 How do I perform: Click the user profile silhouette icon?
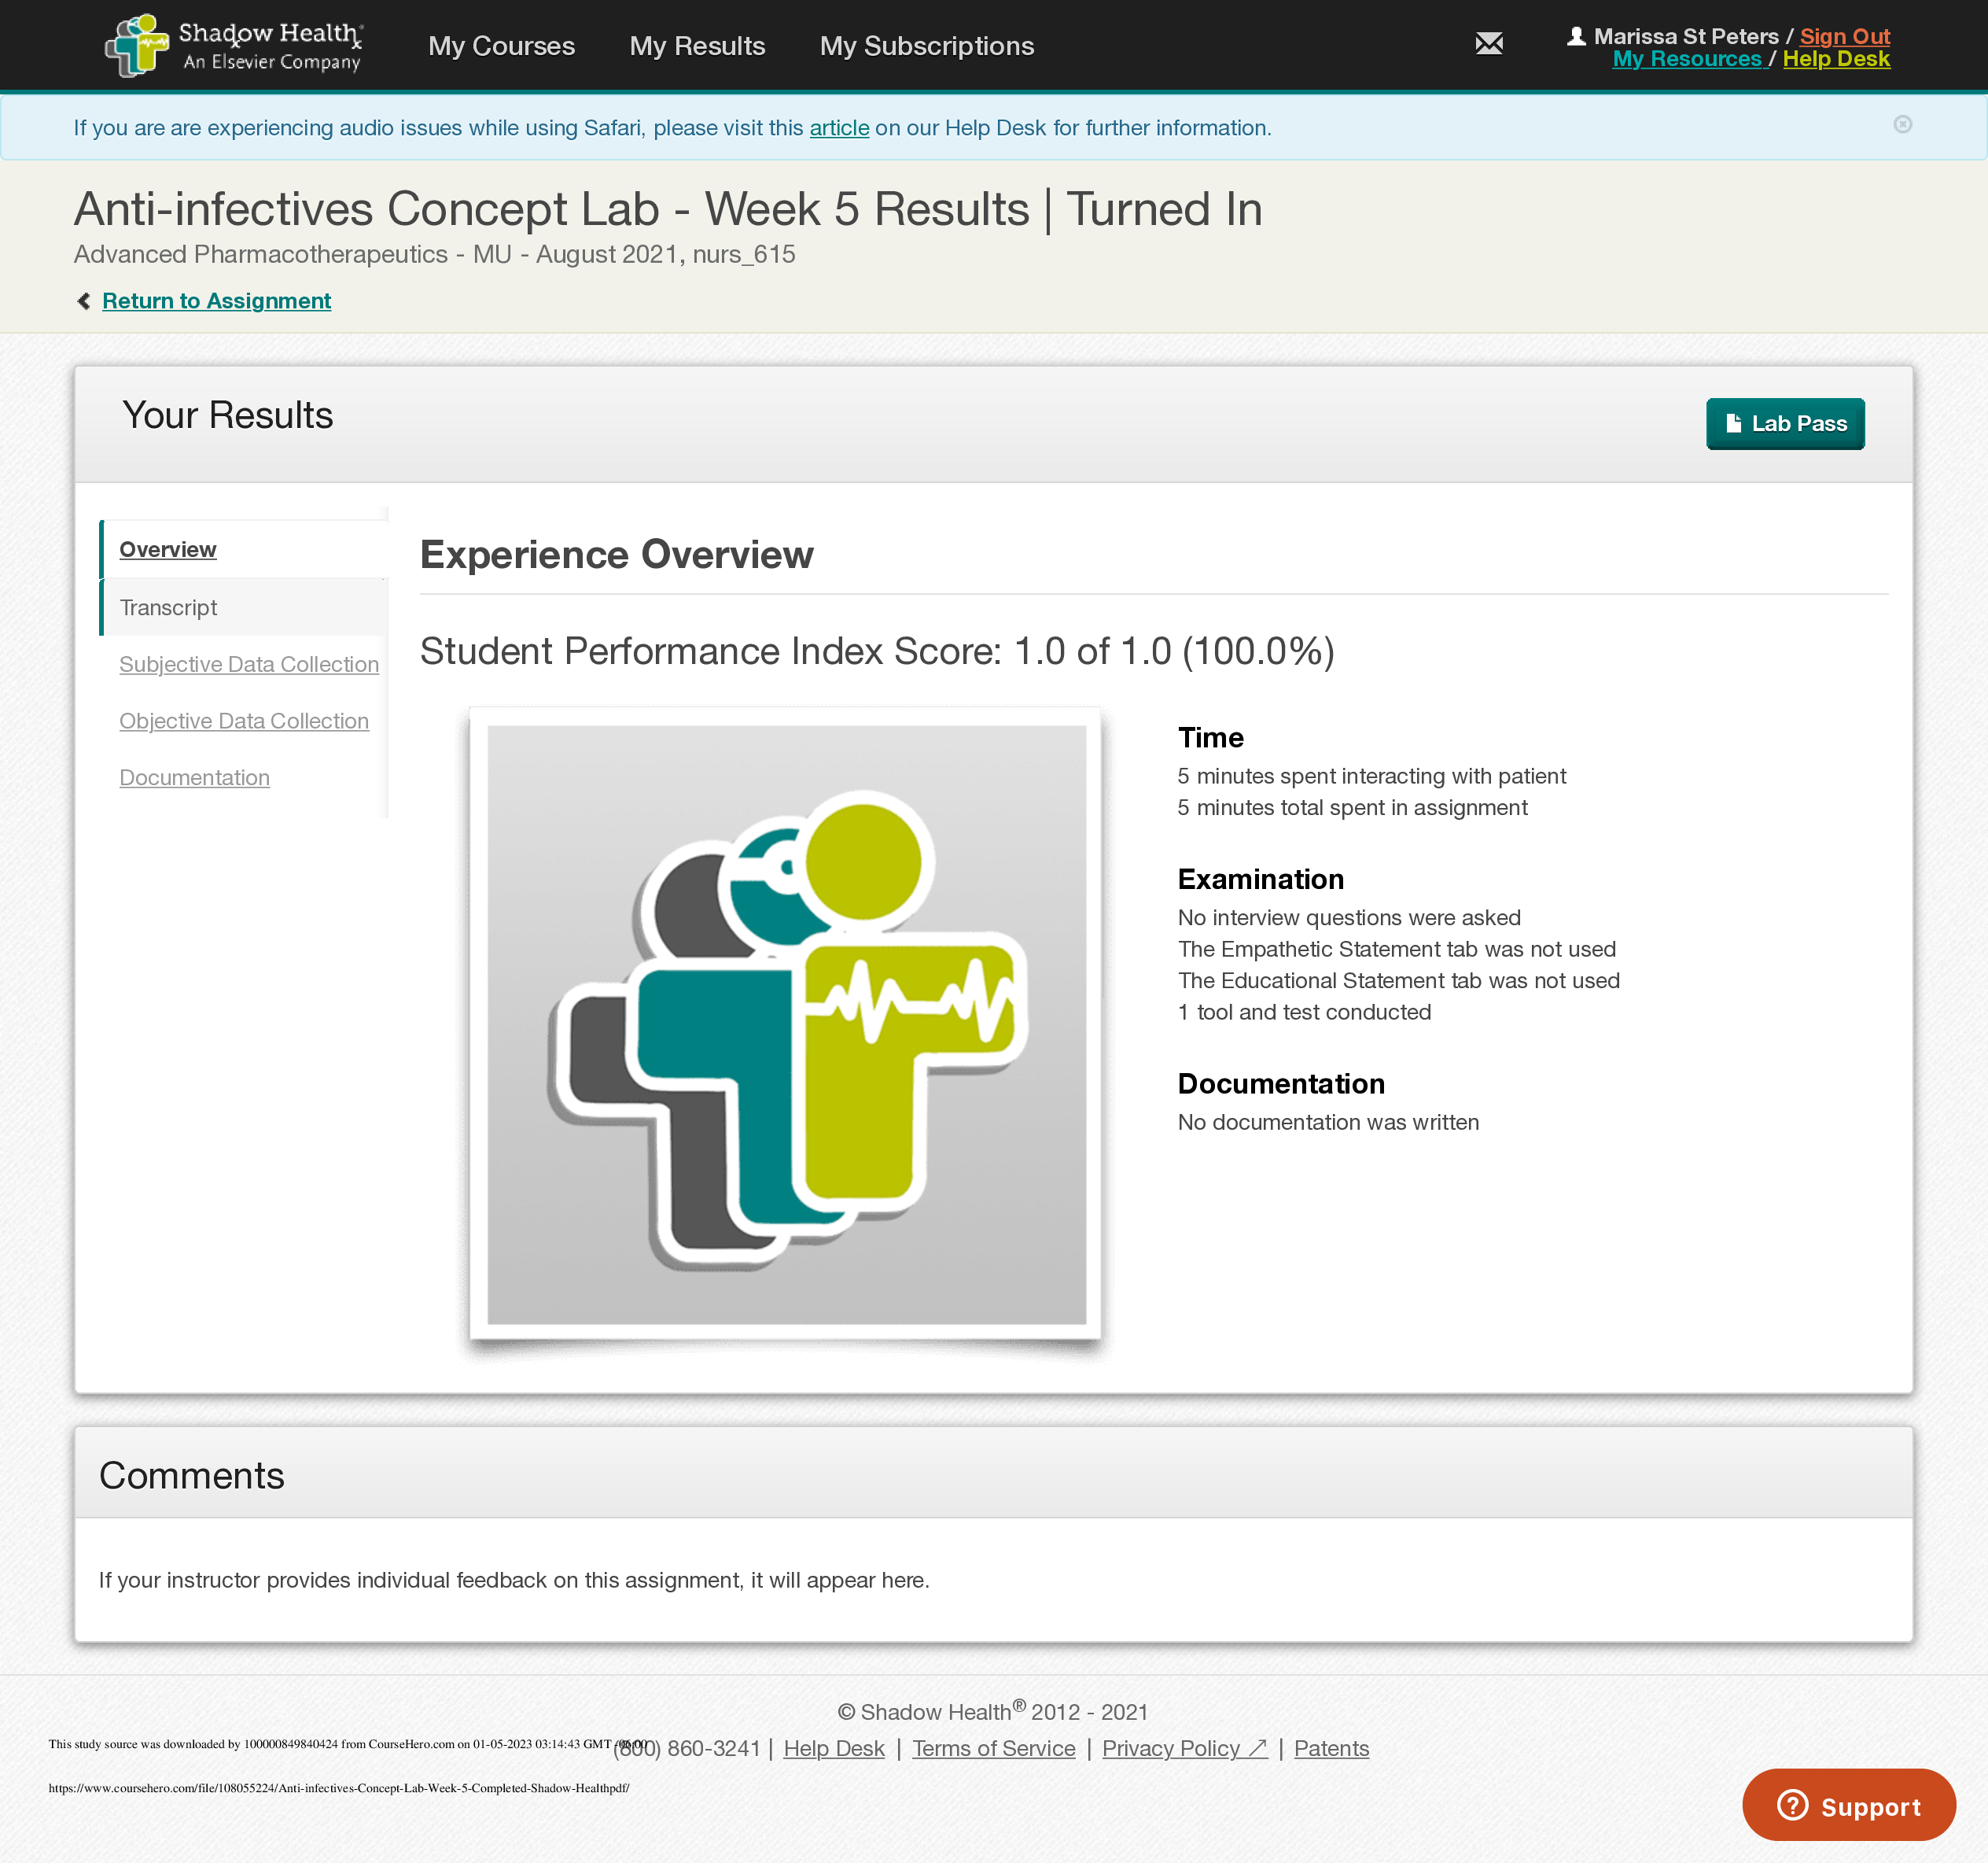[x=1576, y=36]
